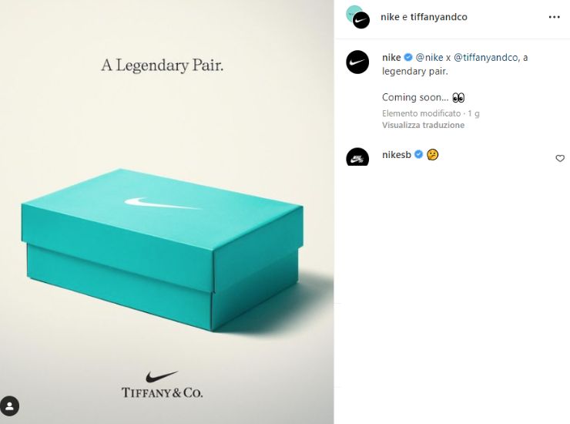Like the nikesb comment heart

560,158
